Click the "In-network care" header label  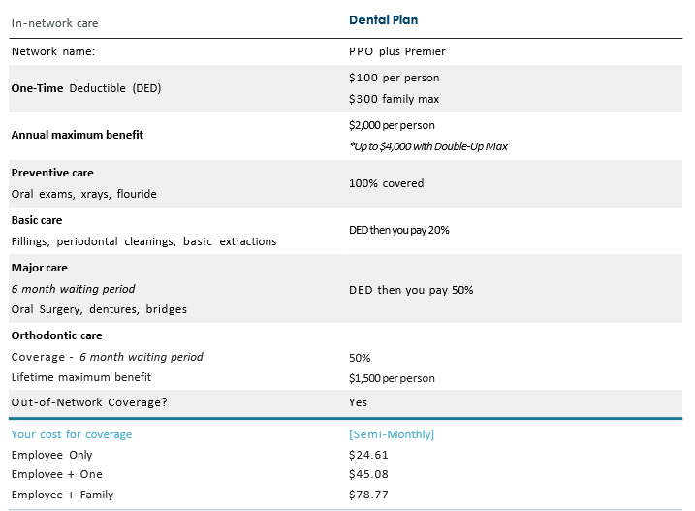pyautogui.click(x=54, y=23)
